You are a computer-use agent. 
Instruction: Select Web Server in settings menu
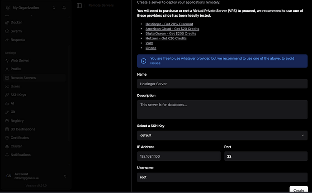pos(20,60)
